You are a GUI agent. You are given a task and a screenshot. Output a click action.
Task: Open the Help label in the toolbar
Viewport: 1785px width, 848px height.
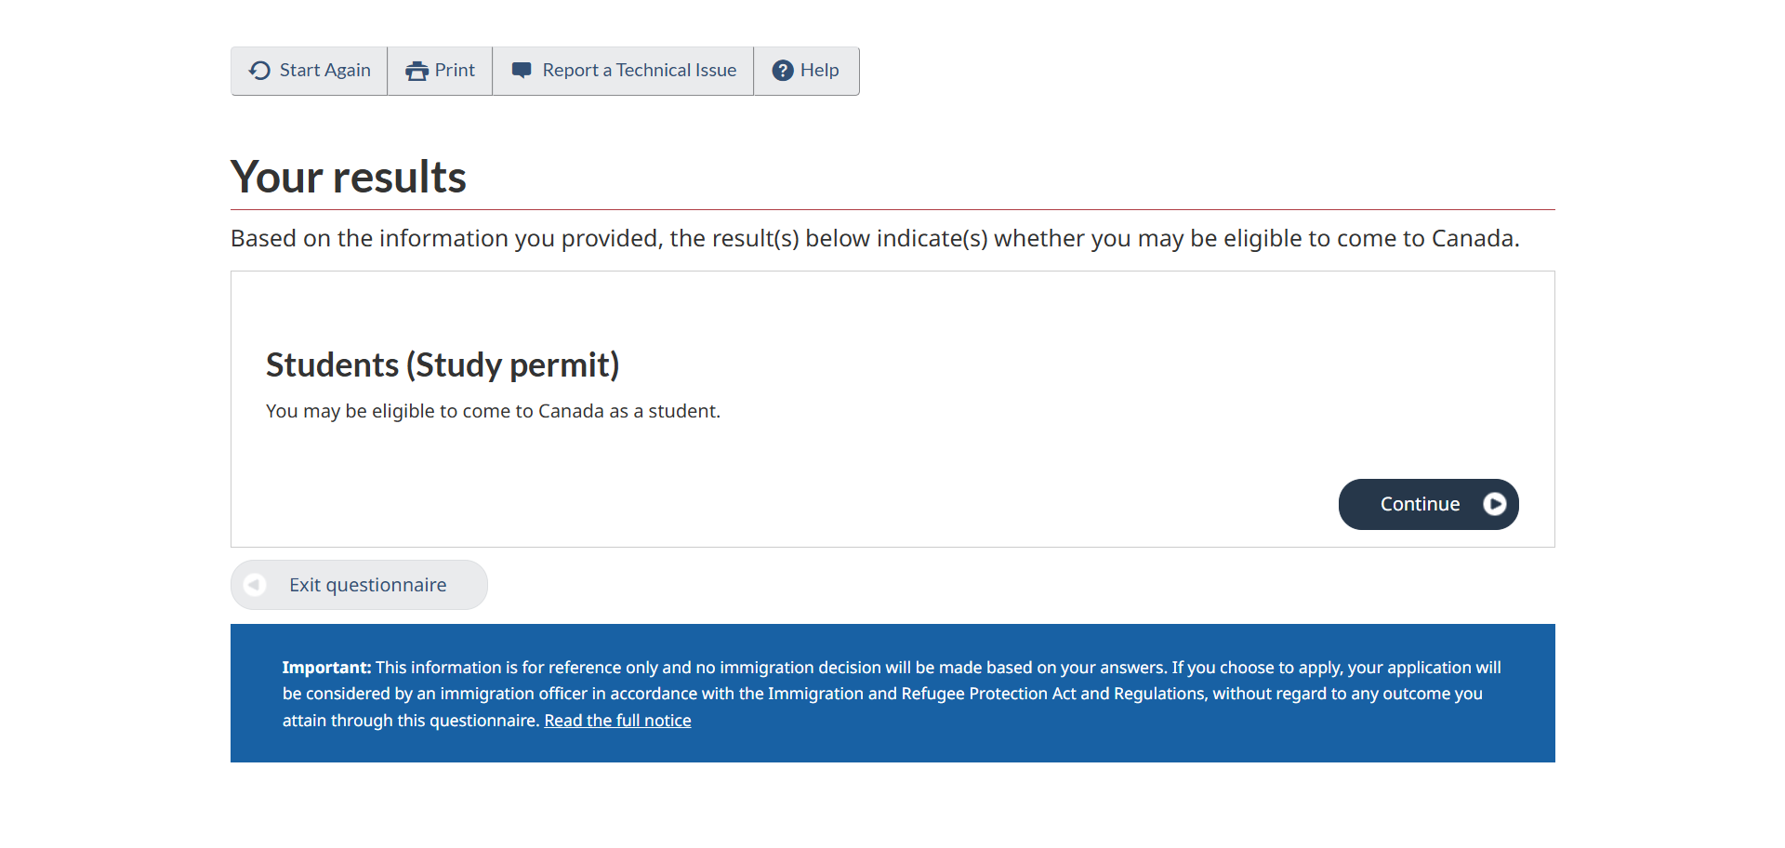(x=819, y=71)
